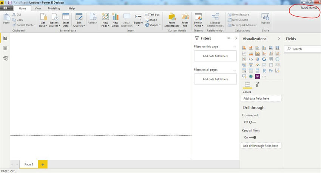Select the Pie chart visual
This screenshot has width=321, height=173.
[257, 59]
